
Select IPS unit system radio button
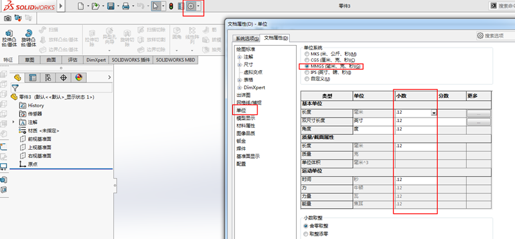[307, 73]
